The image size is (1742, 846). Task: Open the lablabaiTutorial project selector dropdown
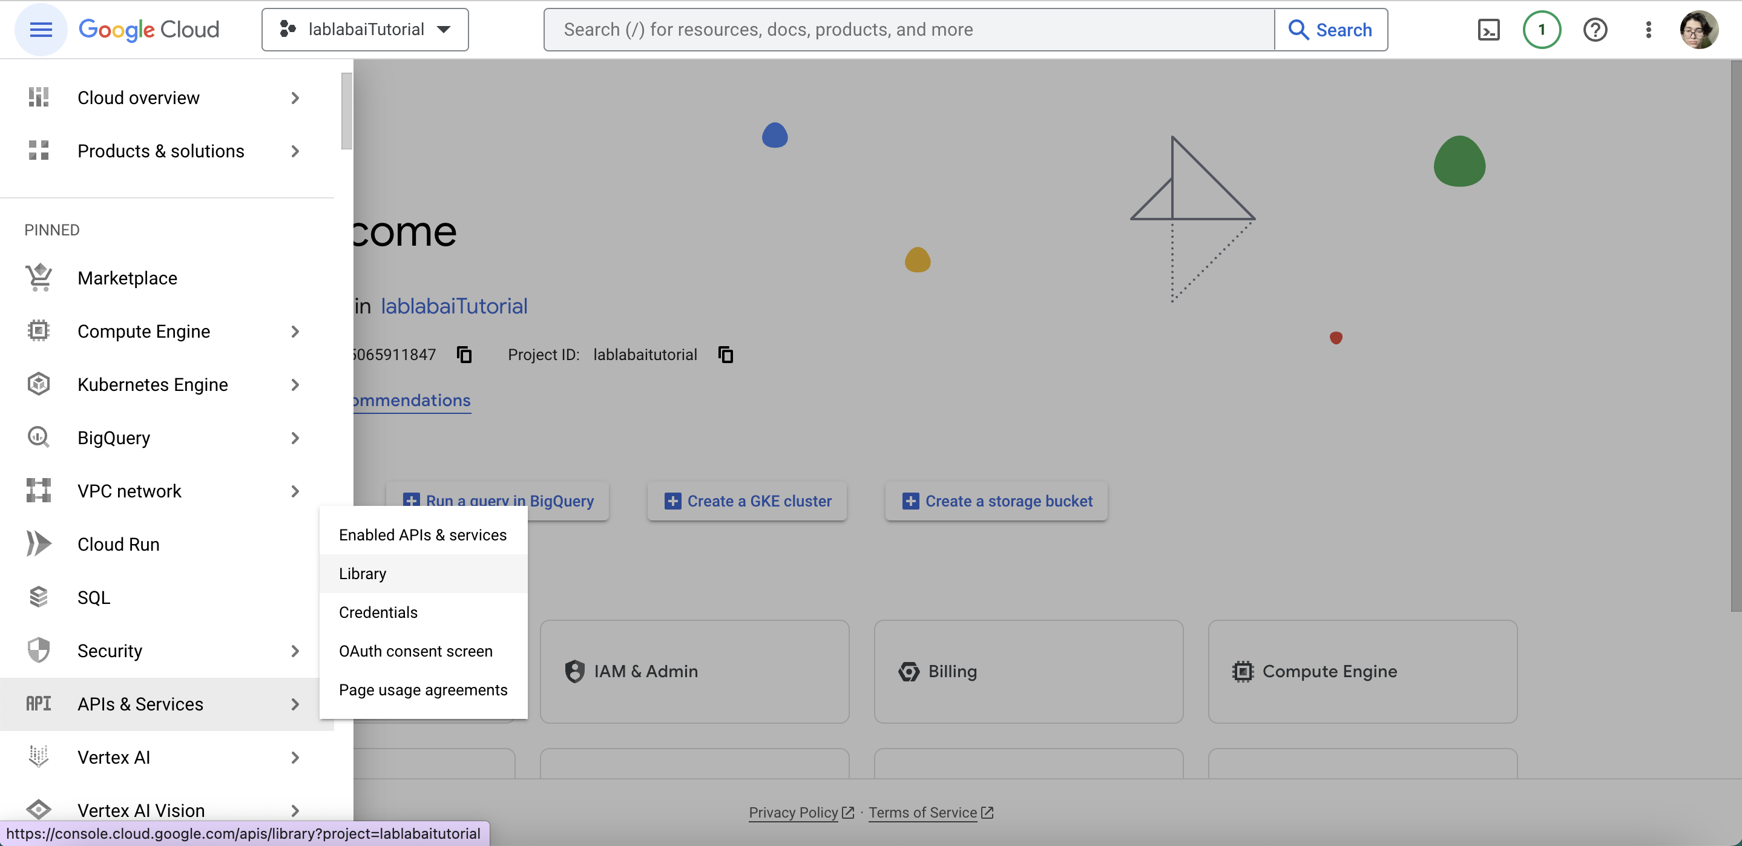point(365,30)
